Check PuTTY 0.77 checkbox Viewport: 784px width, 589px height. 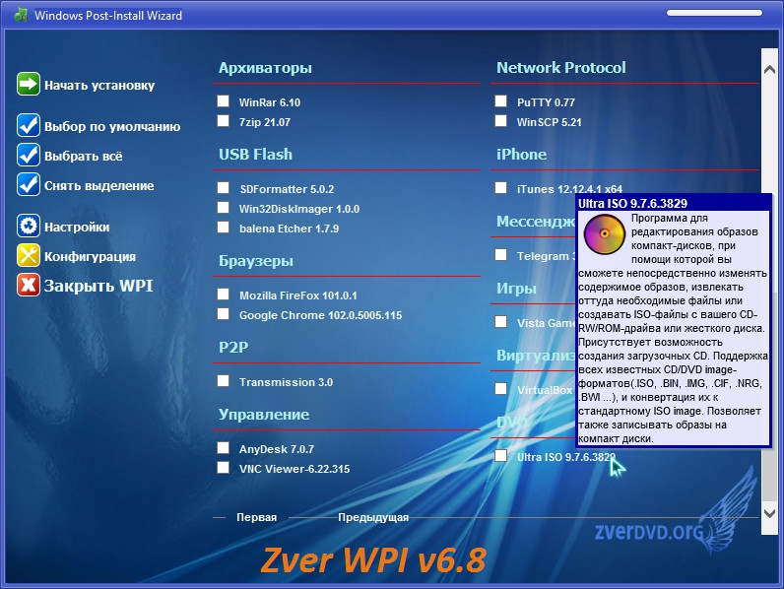[x=500, y=101]
